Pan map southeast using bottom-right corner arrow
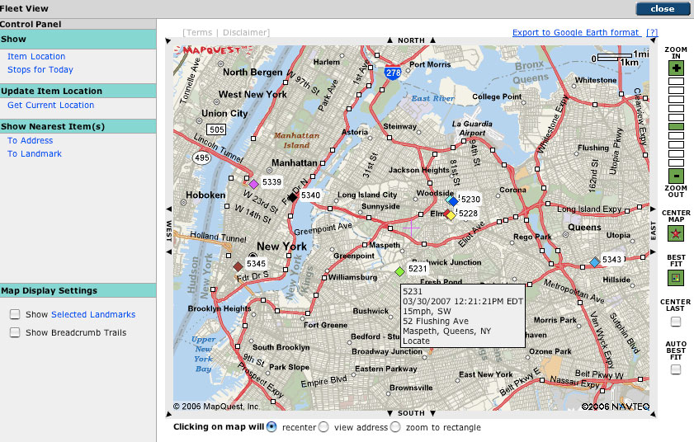 (654, 414)
